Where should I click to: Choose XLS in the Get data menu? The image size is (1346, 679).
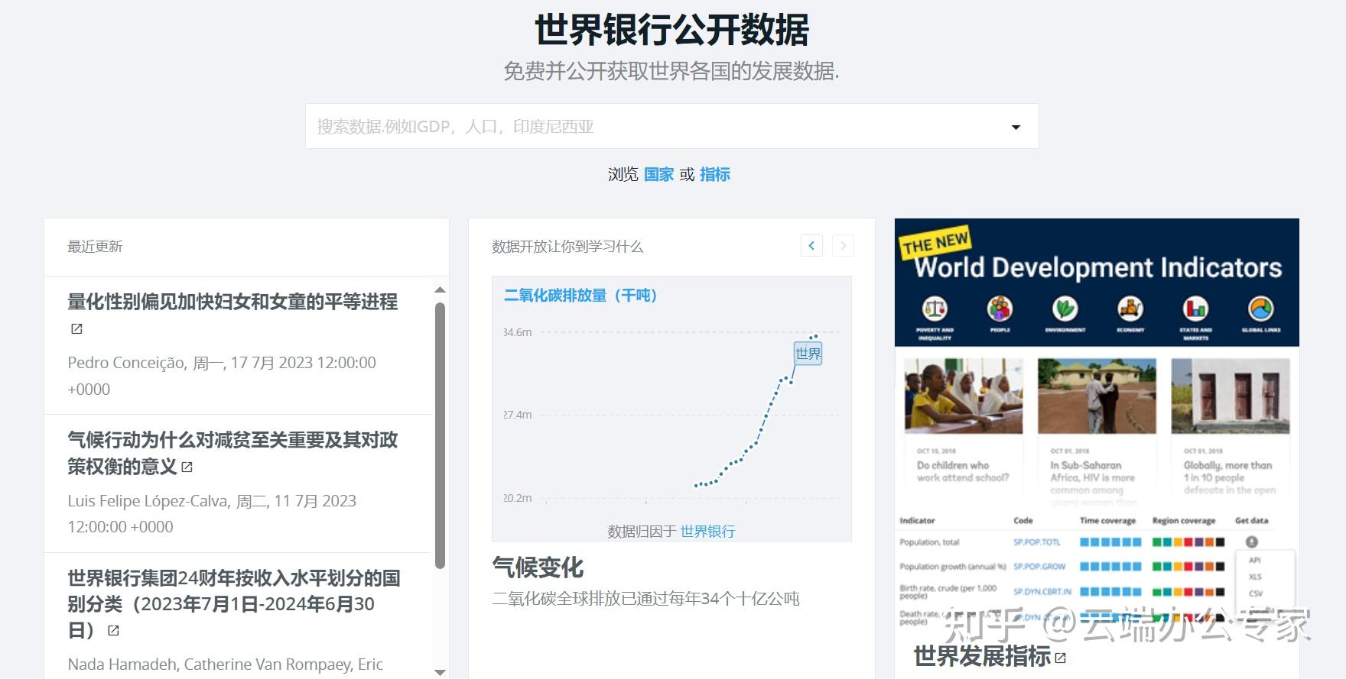1255,577
